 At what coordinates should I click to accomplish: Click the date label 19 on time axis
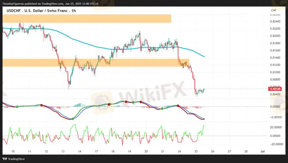pos(129,152)
